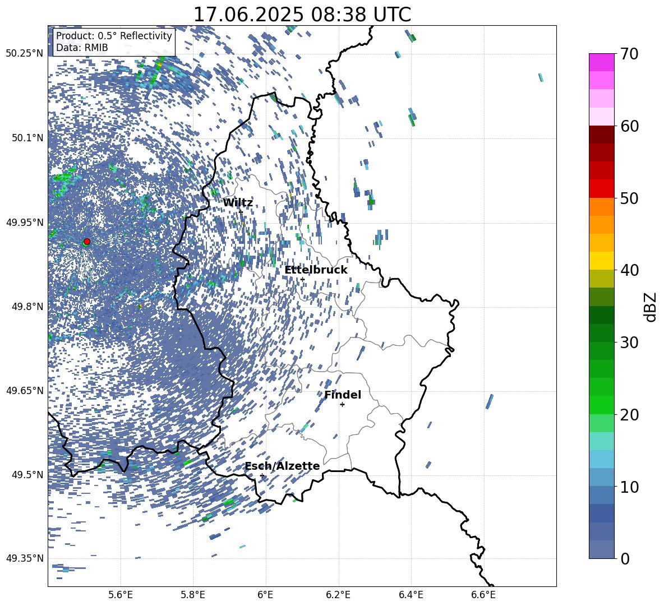
Task: Click the 6.4°E longitude tick label
Action: pyautogui.click(x=411, y=595)
